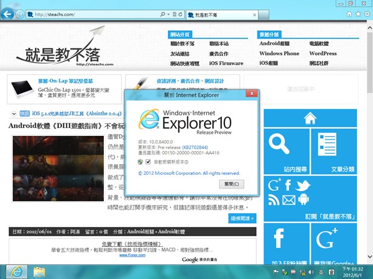Click the address bar URL field
Viewport: 373px width, 279px height.
tap(93, 14)
